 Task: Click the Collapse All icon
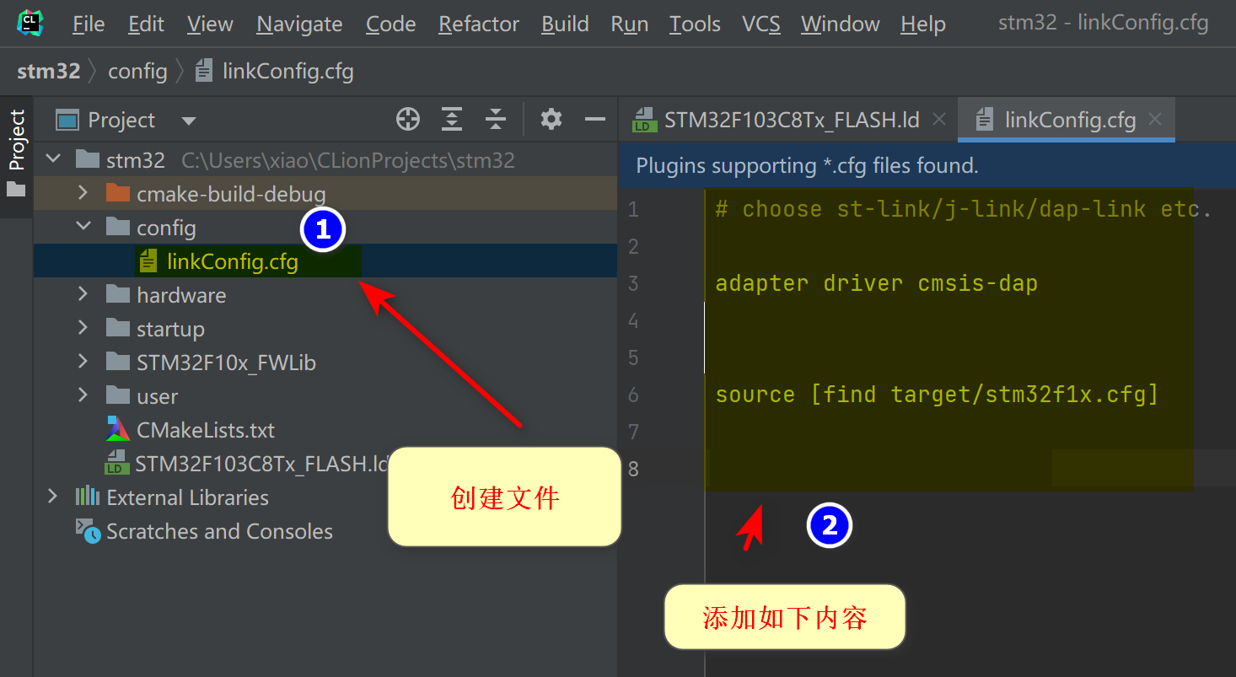click(x=496, y=120)
